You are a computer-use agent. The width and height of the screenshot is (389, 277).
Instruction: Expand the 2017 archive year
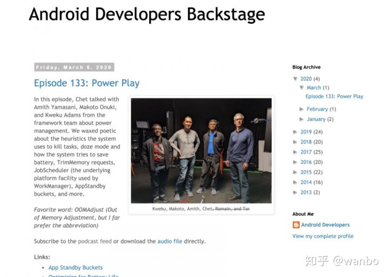click(295, 152)
